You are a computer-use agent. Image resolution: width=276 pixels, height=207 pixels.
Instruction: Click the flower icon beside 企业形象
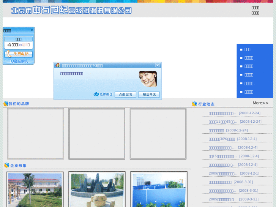pos(7,165)
